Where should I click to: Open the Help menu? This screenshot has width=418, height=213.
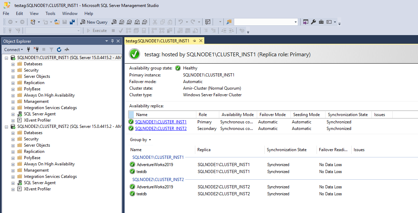pos(89,14)
